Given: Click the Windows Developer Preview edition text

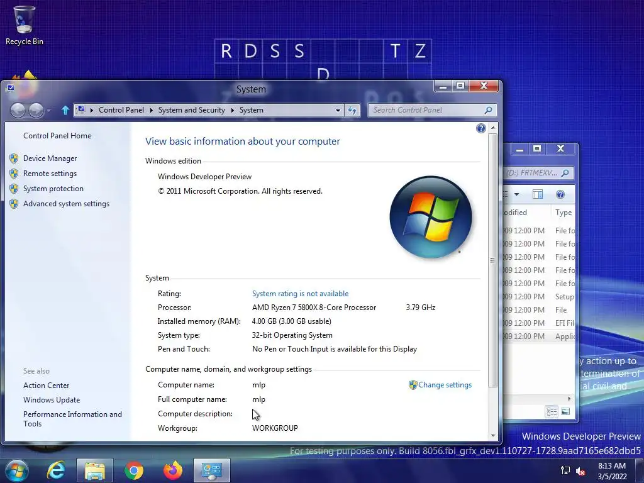Looking at the screenshot, I should point(204,177).
